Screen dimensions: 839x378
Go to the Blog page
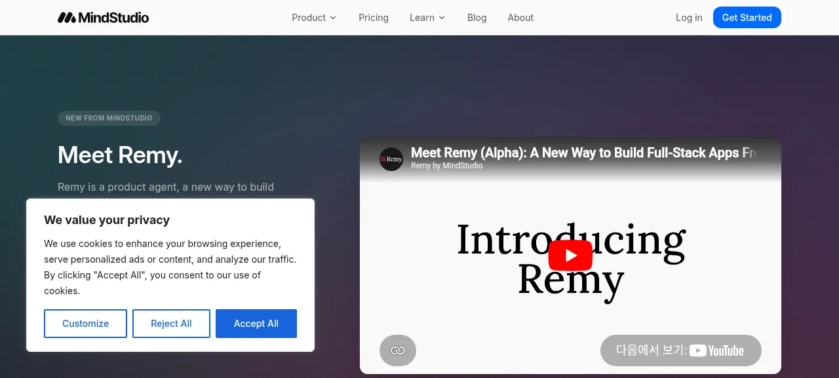477,18
